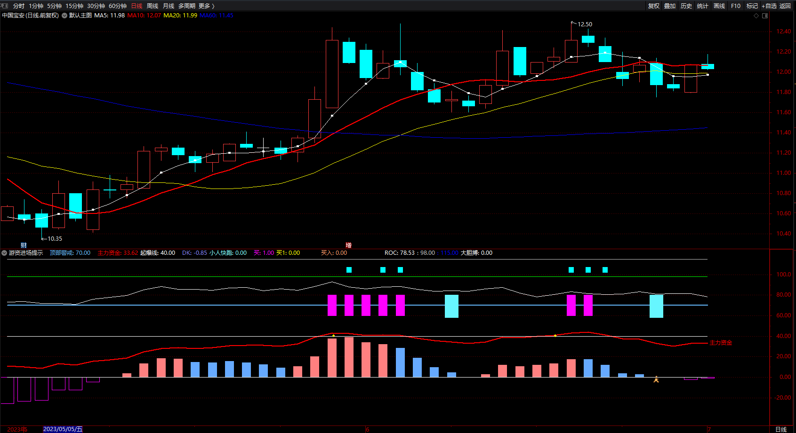Add stock via +自选 button

point(769,6)
